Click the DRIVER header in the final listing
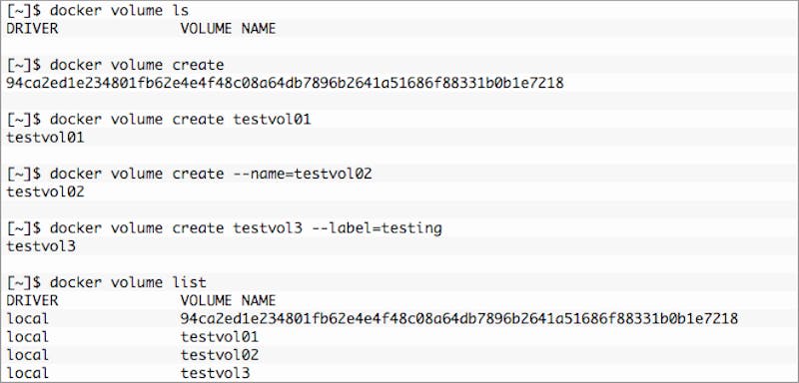This screenshot has width=799, height=383. pos(32,300)
